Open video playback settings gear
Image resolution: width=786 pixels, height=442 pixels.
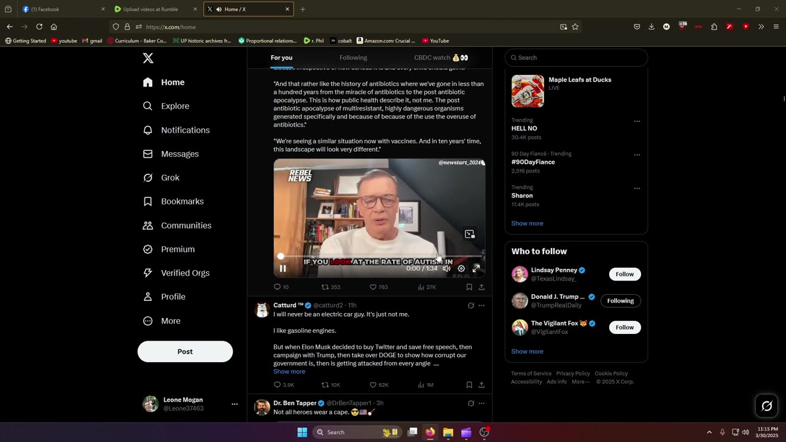click(x=461, y=268)
